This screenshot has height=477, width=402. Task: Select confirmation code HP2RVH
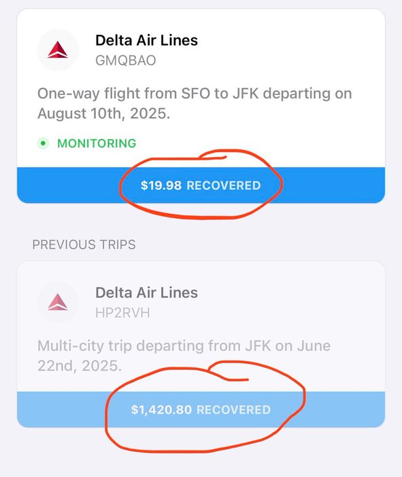122,313
